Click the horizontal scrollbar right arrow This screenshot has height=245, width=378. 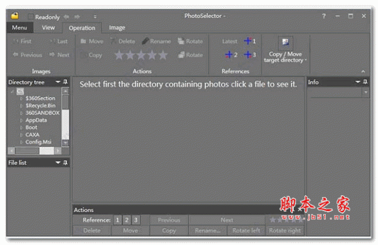click(58, 151)
